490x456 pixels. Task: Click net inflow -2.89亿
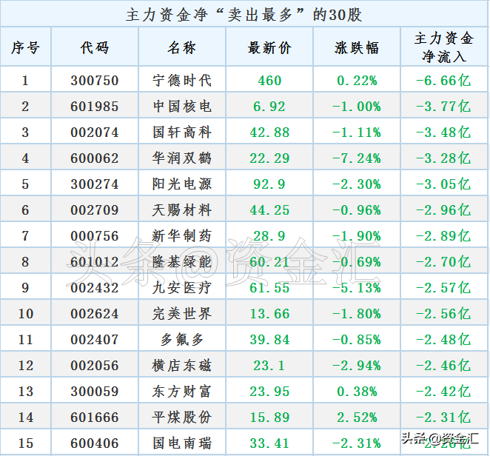[443, 236]
